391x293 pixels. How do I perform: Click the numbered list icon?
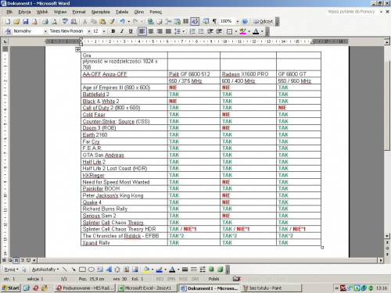pyautogui.click(x=192, y=31)
